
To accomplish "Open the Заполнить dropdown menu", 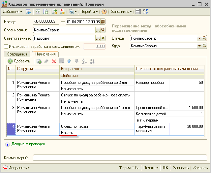I will pyautogui.click(x=121, y=12).
